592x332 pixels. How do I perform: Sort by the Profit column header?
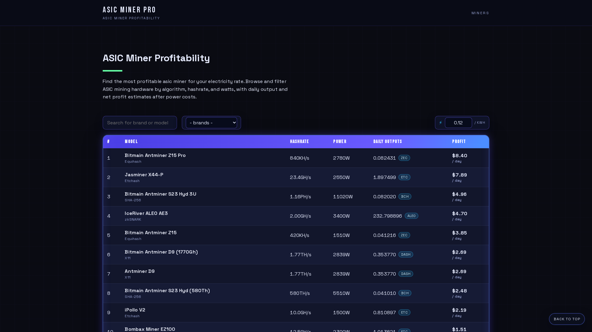pyautogui.click(x=459, y=142)
